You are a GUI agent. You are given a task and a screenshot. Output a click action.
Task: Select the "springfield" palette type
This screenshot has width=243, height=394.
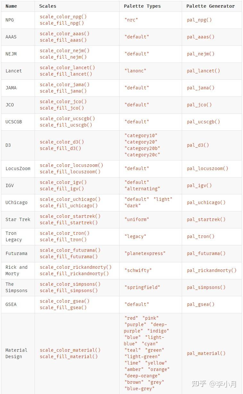pyautogui.click(x=142, y=287)
